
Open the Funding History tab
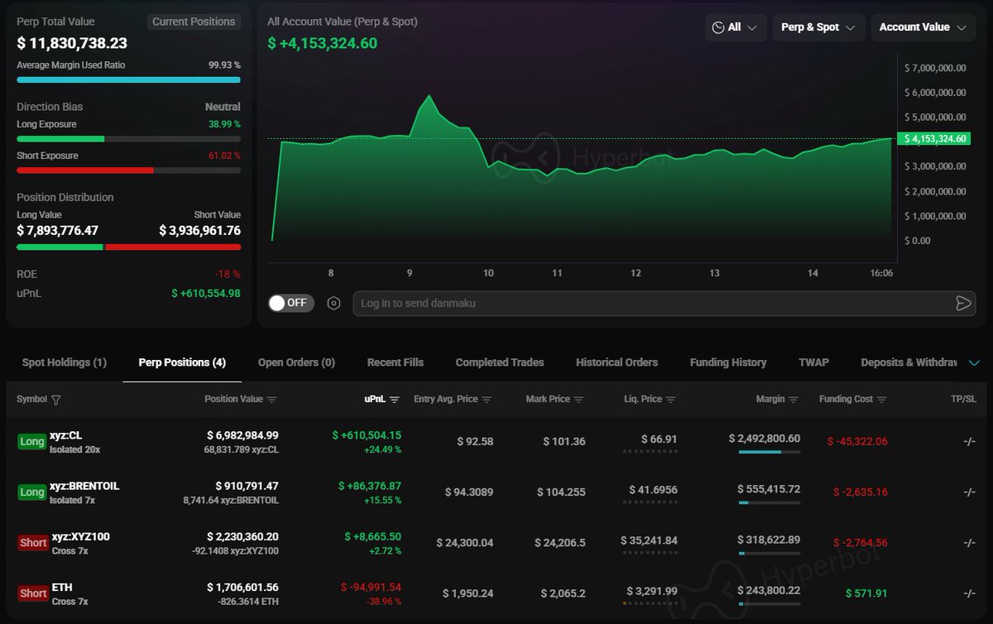pyautogui.click(x=727, y=362)
